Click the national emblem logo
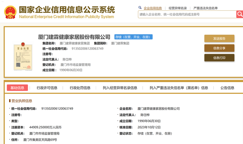Screen dimensions: 243x144 [10, 12]
